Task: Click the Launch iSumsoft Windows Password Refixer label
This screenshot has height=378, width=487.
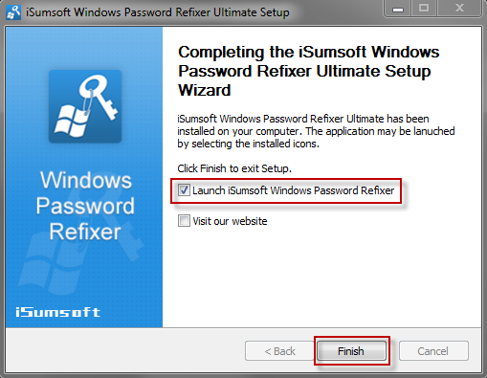Action: pos(294,190)
